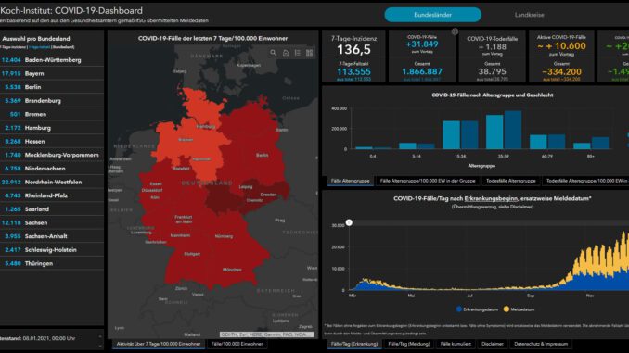Click the Frankfurt am Main map label

tap(184, 220)
